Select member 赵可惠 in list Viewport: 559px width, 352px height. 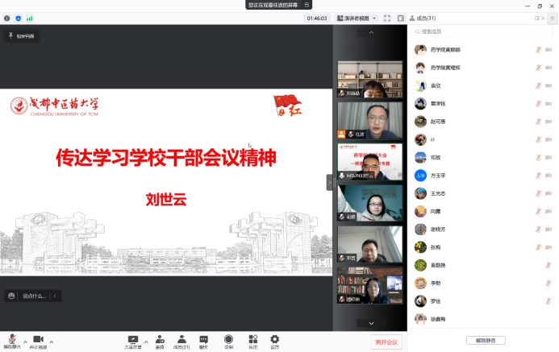coord(483,122)
